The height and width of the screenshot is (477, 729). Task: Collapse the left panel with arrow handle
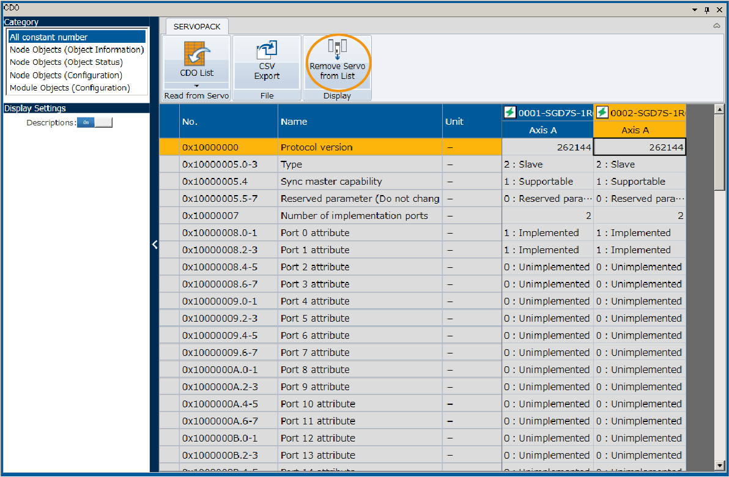click(x=155, y=245)
